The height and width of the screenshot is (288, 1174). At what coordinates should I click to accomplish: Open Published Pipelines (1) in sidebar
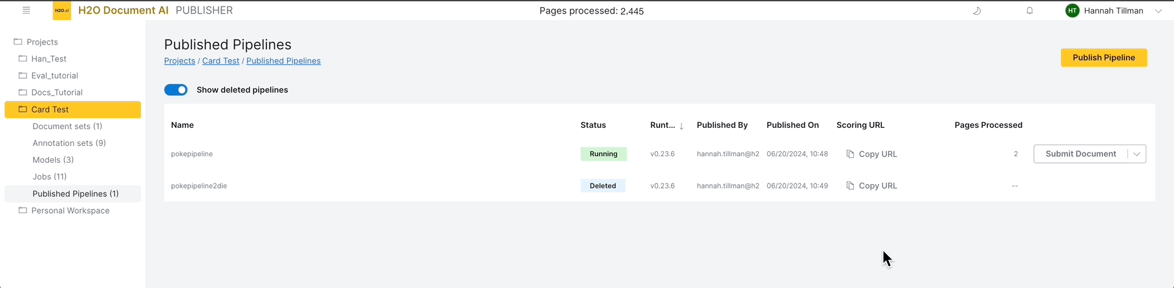72,194
